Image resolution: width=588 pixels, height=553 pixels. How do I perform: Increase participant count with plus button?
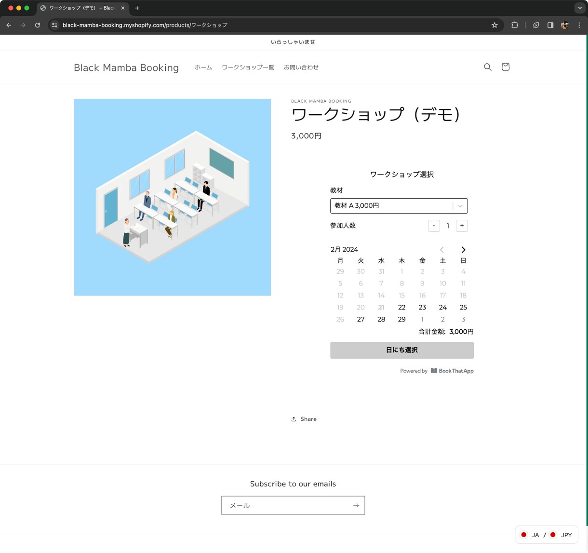462,226
